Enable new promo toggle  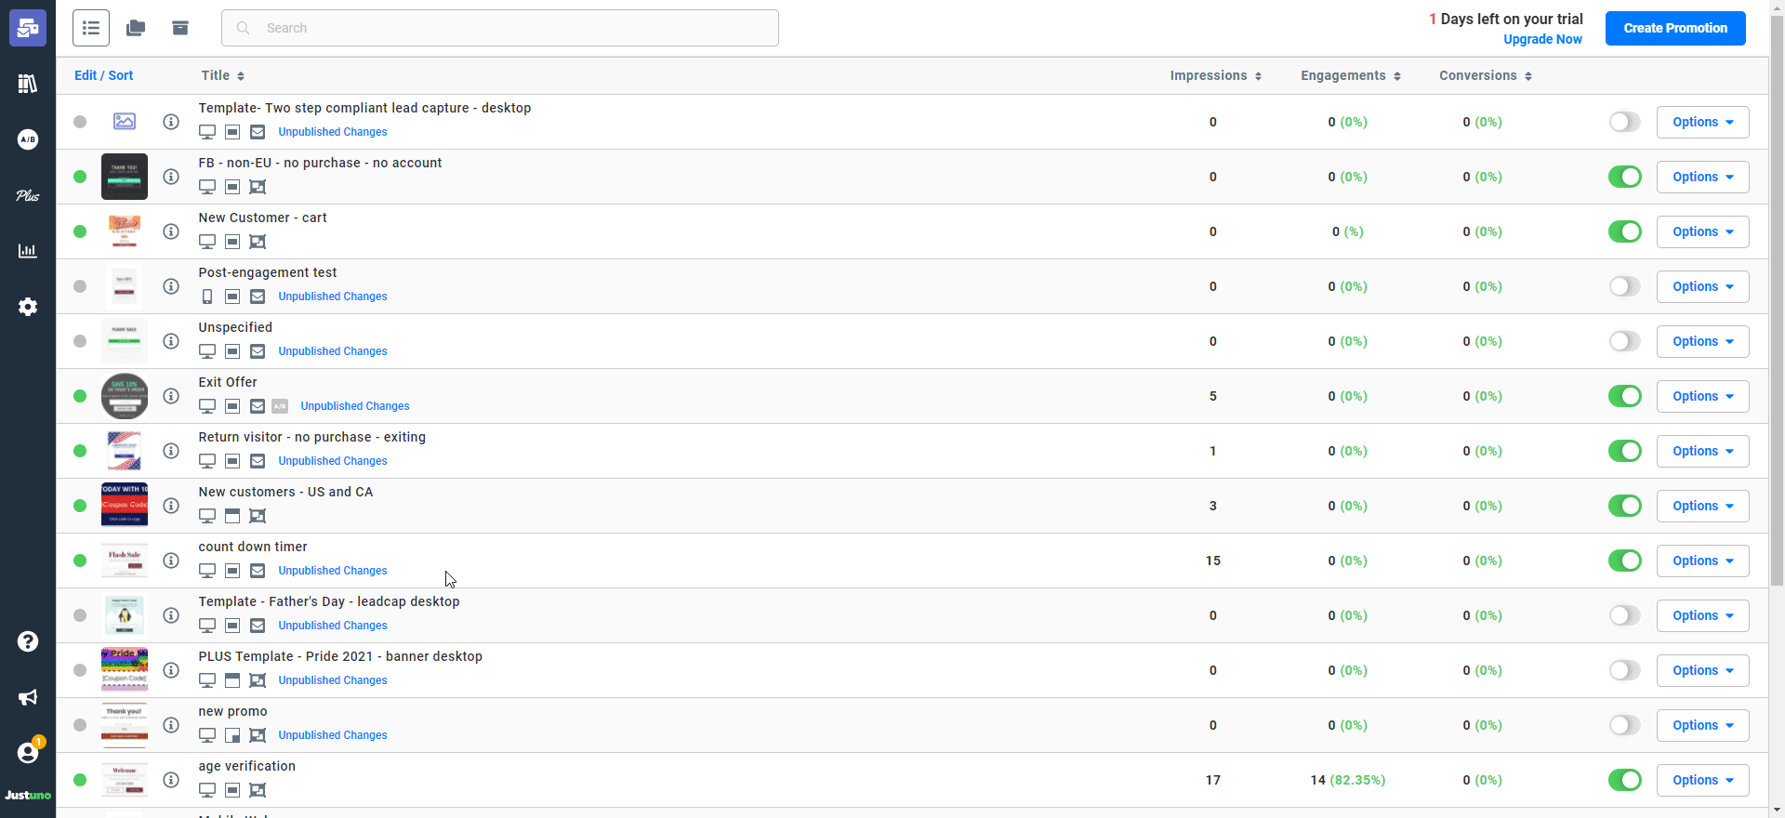pyautogui.click(x=1625, y=725)
